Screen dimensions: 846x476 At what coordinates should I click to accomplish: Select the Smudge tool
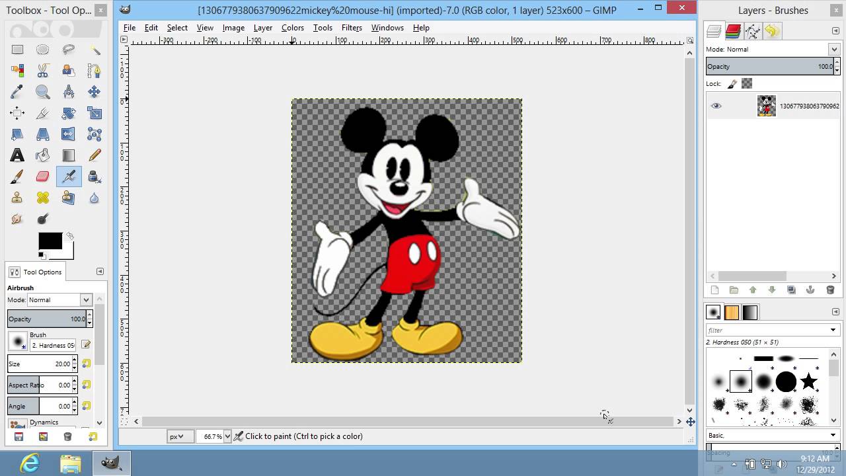pyautogui.click(x=17, y=219)
